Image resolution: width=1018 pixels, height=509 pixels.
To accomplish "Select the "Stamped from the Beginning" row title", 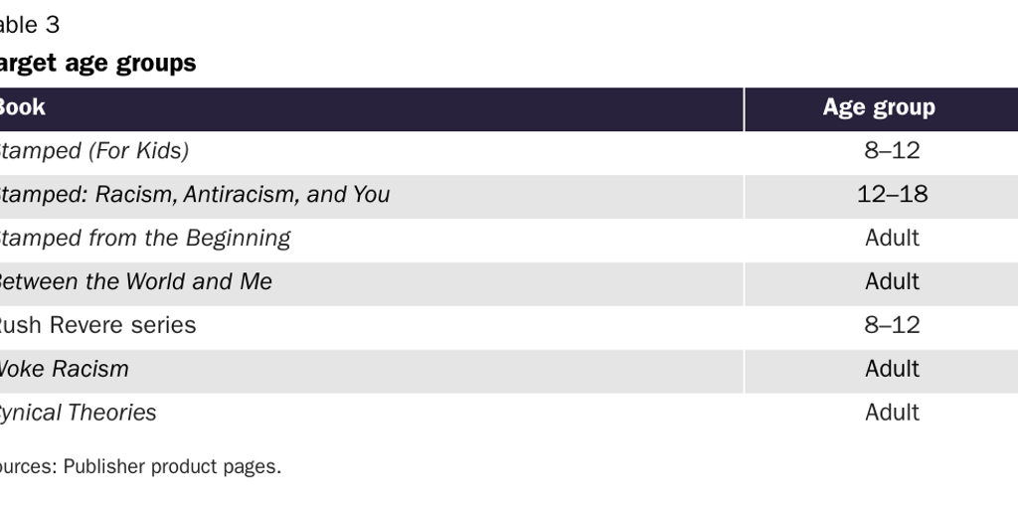I will 144,239.
